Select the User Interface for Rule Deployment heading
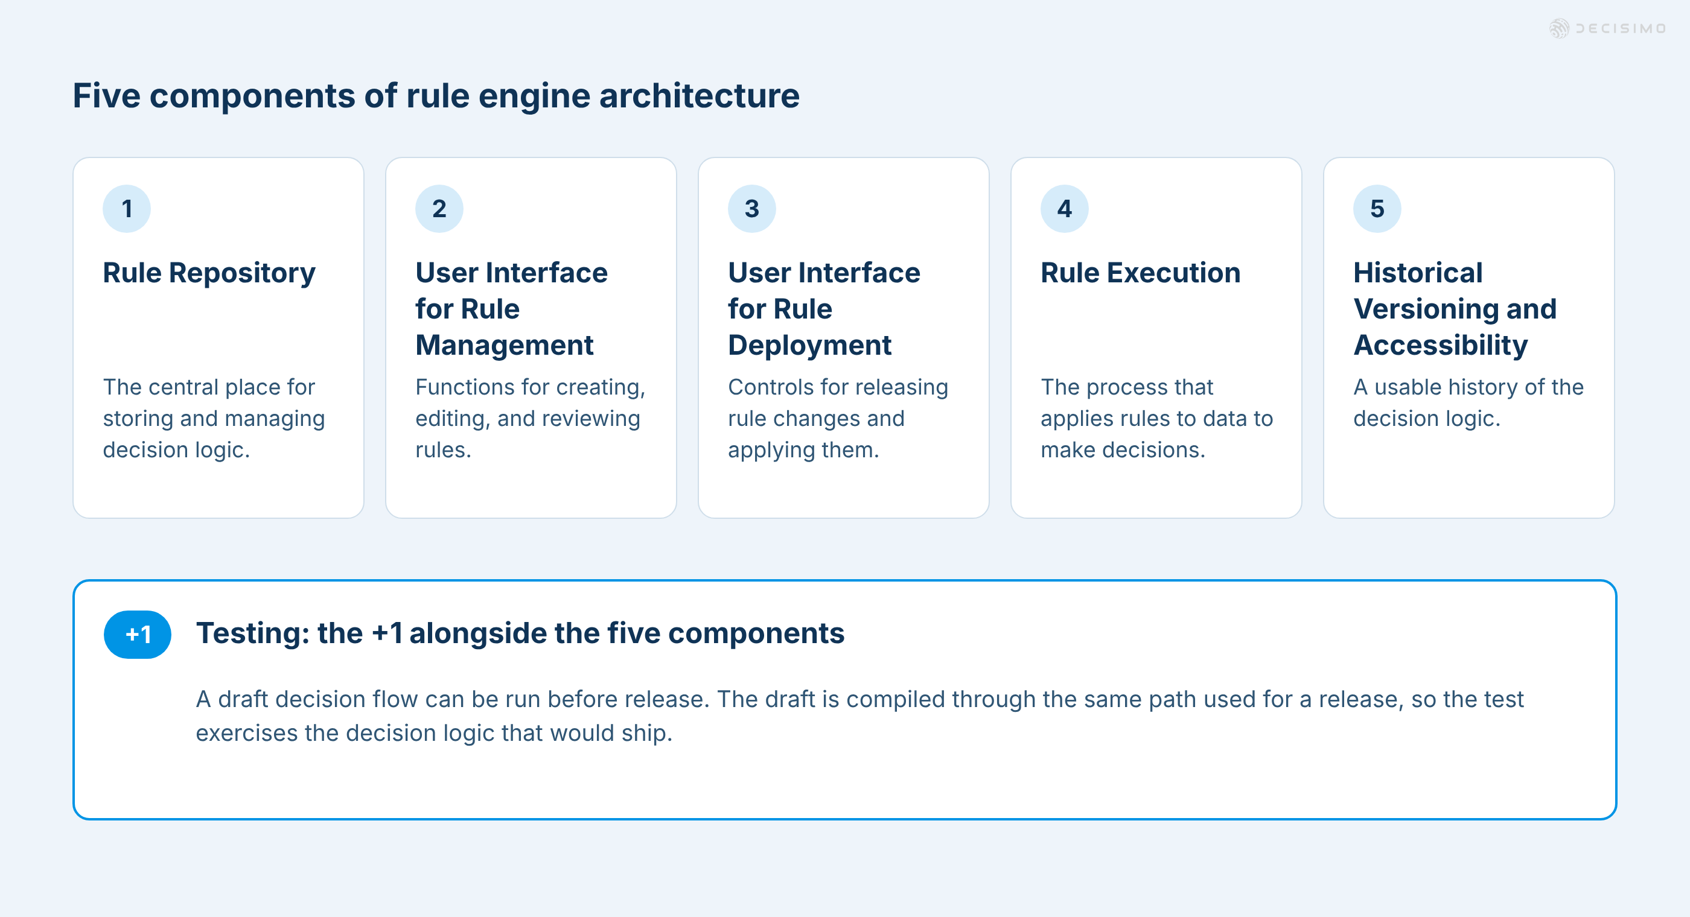Screen dimensions: 1690x917 (x=824, y=308)
